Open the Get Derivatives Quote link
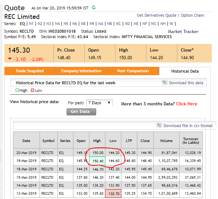The height and width of the screenshot is (199, 218). click(x=156, y=16)
